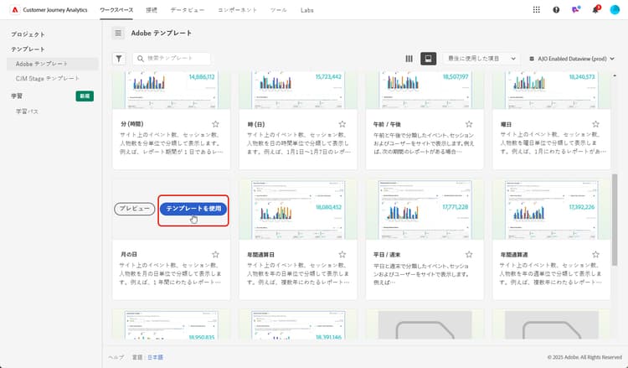Select the 接続 tab
The width and height of the screenshot is (628, 368).
pyautogui.click(x=152, y=10)
